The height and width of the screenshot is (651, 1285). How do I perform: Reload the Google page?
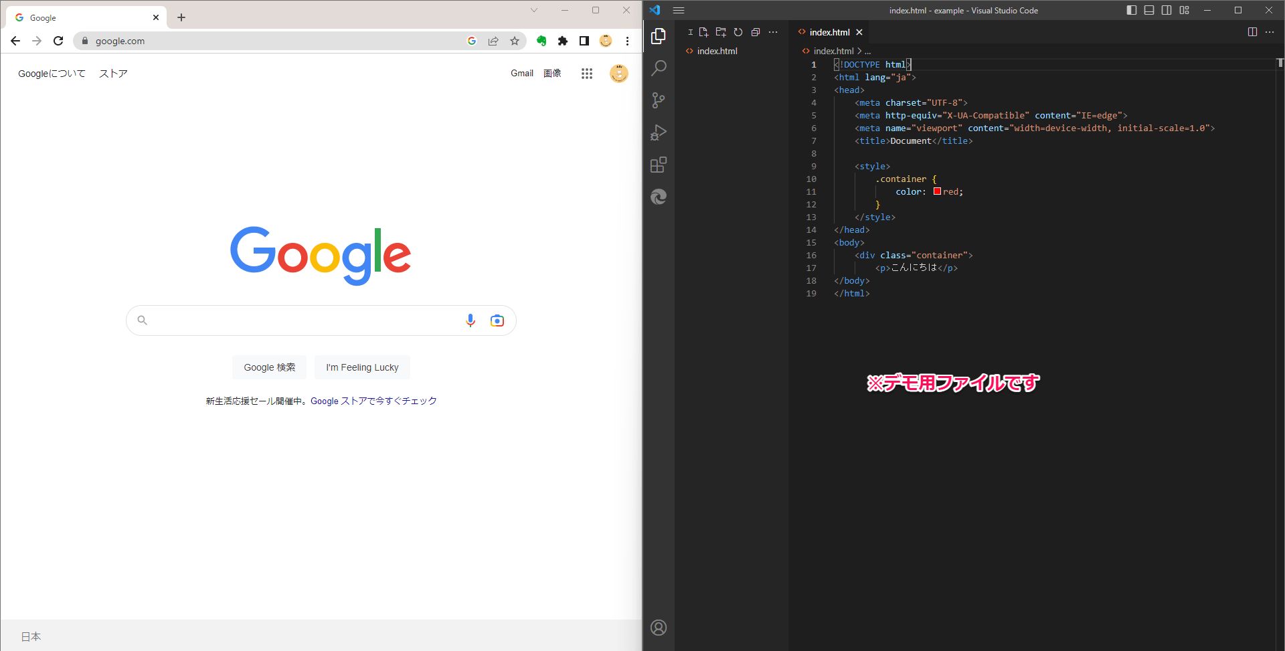pos(58,41)
